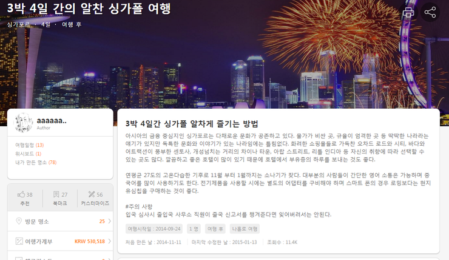
Task: Open 위시보드 (1) link
Action: pyautogui.click(x=29, y=154)
